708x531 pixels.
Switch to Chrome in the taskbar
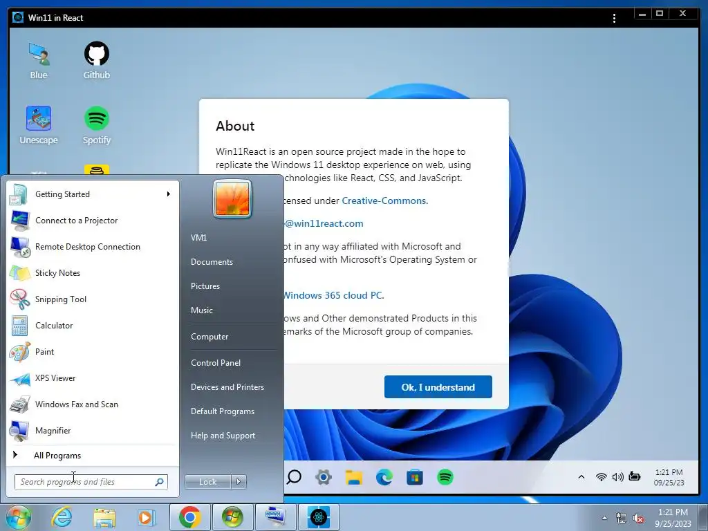click(189, 517)
